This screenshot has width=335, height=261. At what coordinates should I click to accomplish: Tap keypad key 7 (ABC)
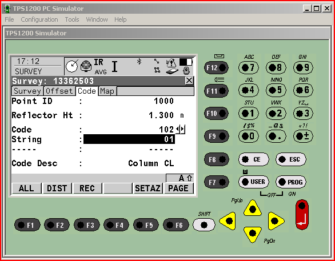pos(249,67)
